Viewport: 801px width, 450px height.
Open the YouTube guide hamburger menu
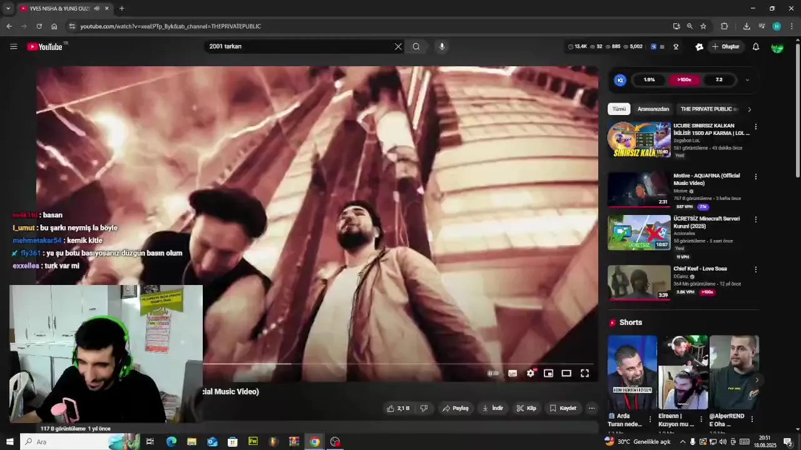pyautogui.click(x=14, y=46)
